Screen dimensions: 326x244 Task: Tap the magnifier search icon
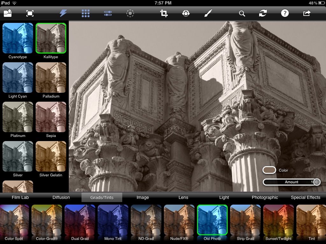[x=242, y=13]
